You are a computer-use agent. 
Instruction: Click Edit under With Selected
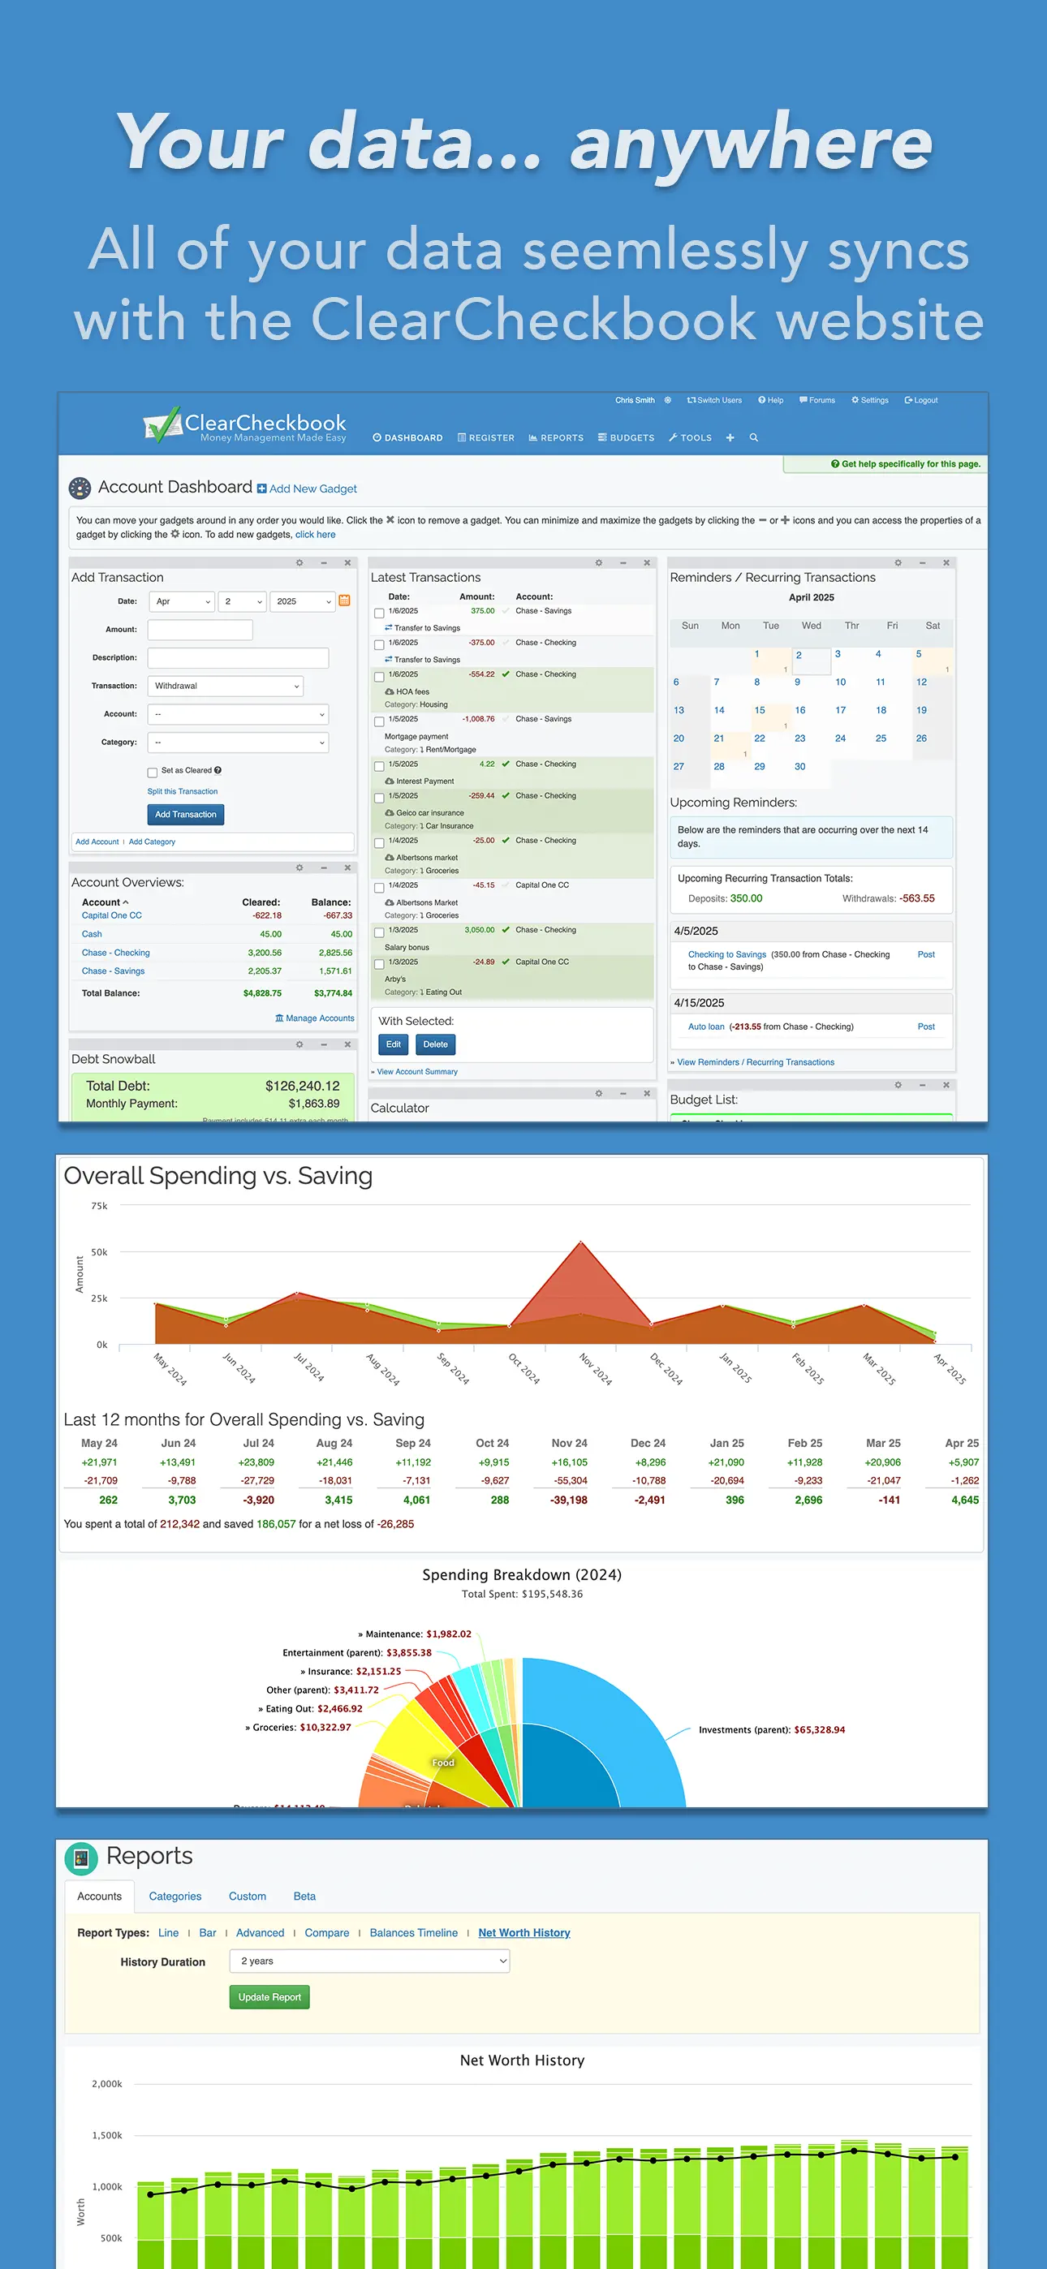click(393, 1044)
